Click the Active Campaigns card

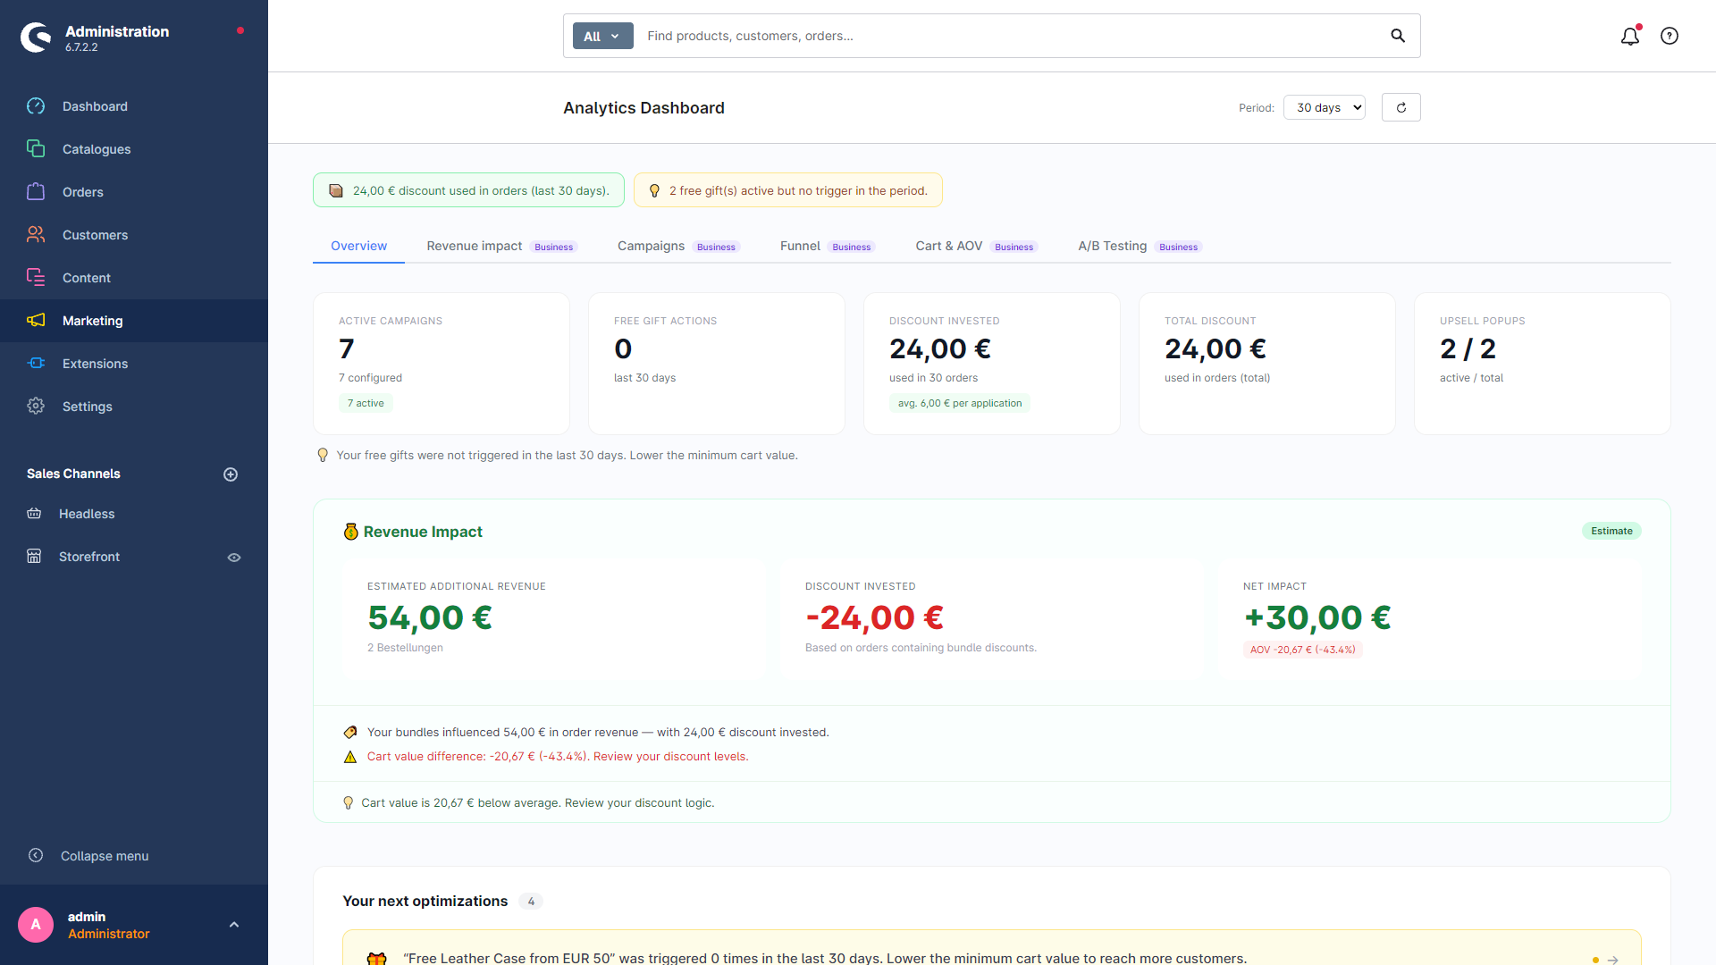[x=442, y=364]
